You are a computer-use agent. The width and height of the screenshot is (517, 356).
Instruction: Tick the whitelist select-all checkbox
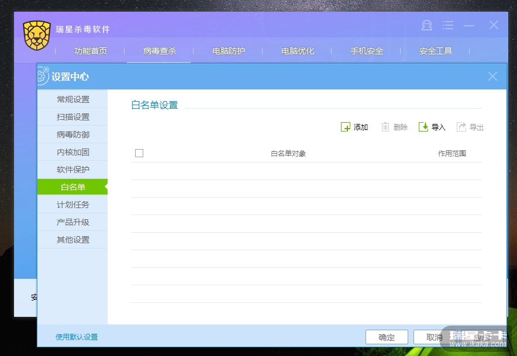(x=139, y=153)
